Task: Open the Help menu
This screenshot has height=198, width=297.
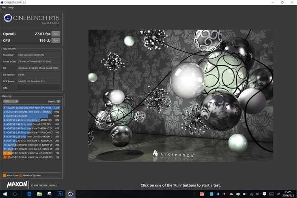Action: tap(11, 7)
